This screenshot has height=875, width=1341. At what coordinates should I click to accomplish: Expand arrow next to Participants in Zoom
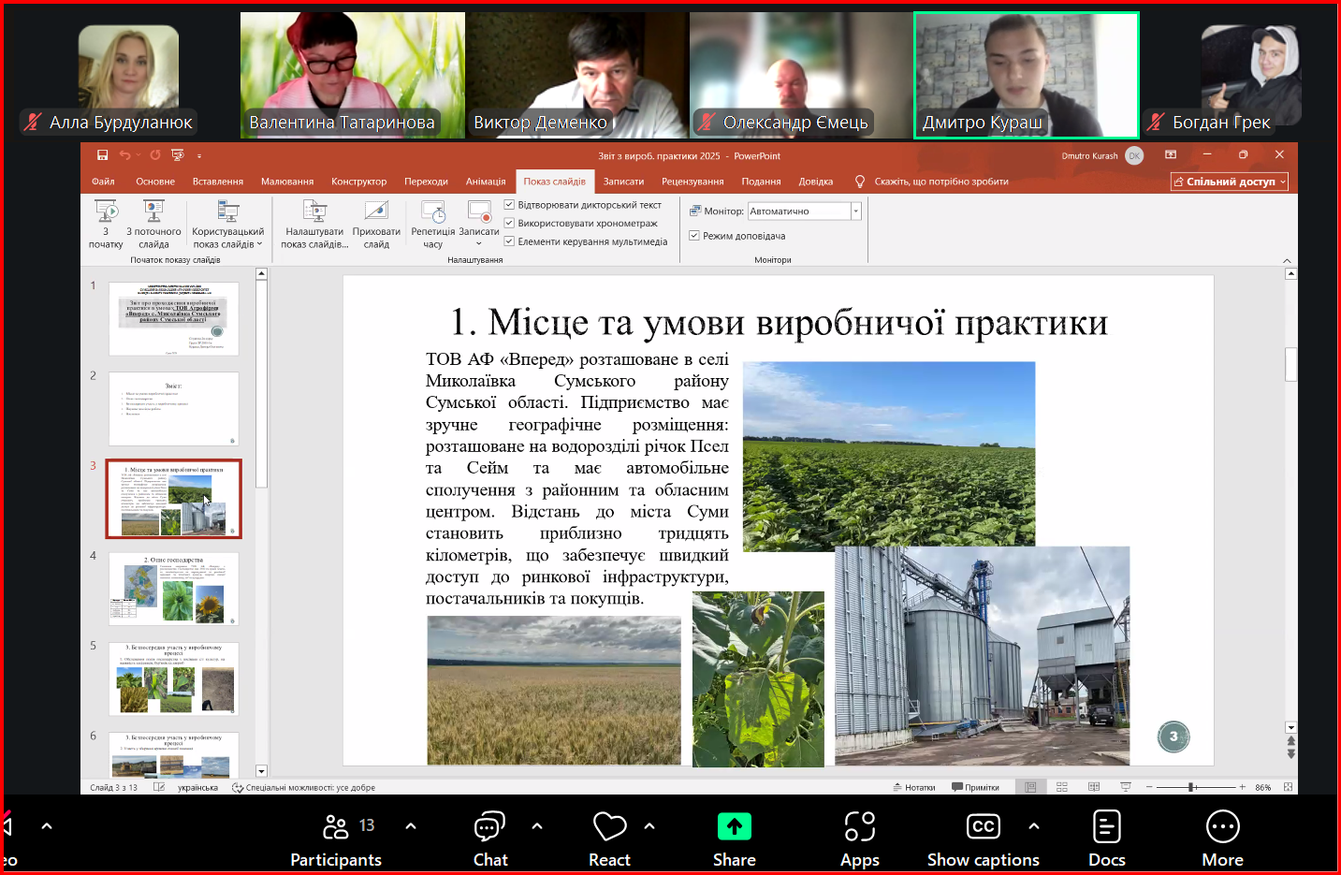[411, 826]
